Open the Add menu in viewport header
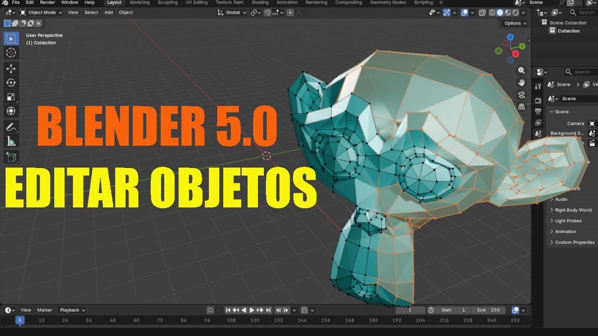The image size is (598, 336). click(108, 13)
